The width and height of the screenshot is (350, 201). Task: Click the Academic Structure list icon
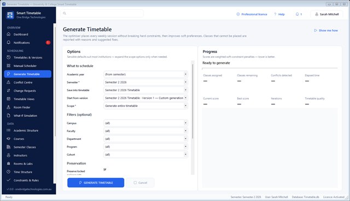(9, 131)
